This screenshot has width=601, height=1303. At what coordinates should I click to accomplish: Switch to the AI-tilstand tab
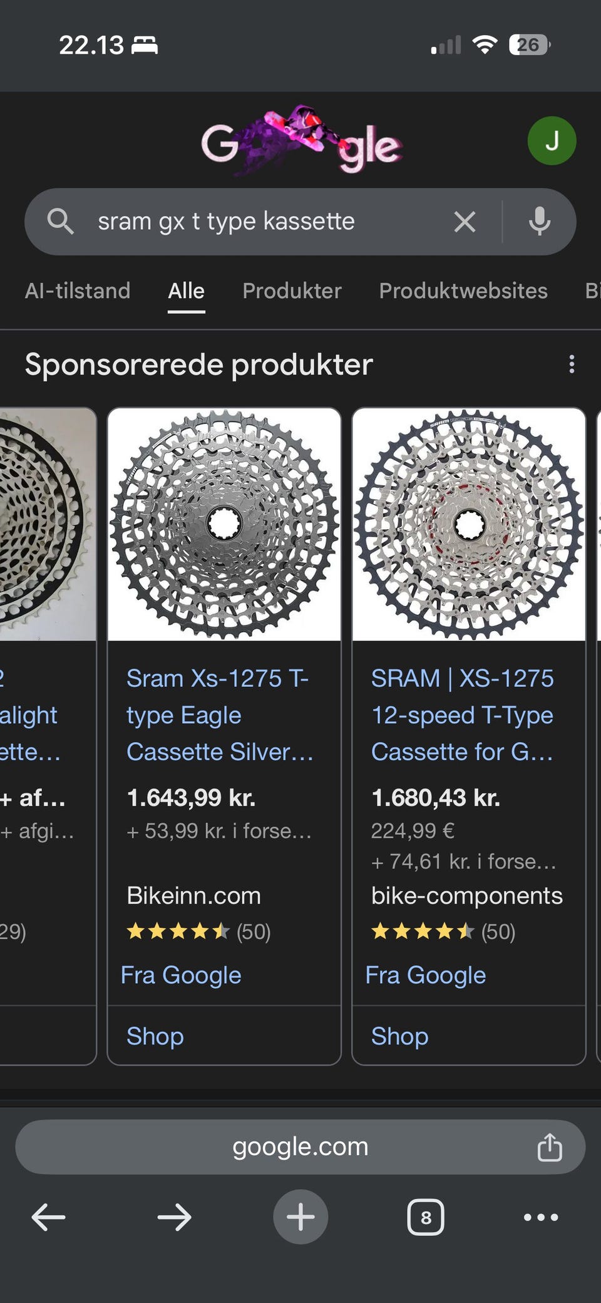click(x=78, y=291)
